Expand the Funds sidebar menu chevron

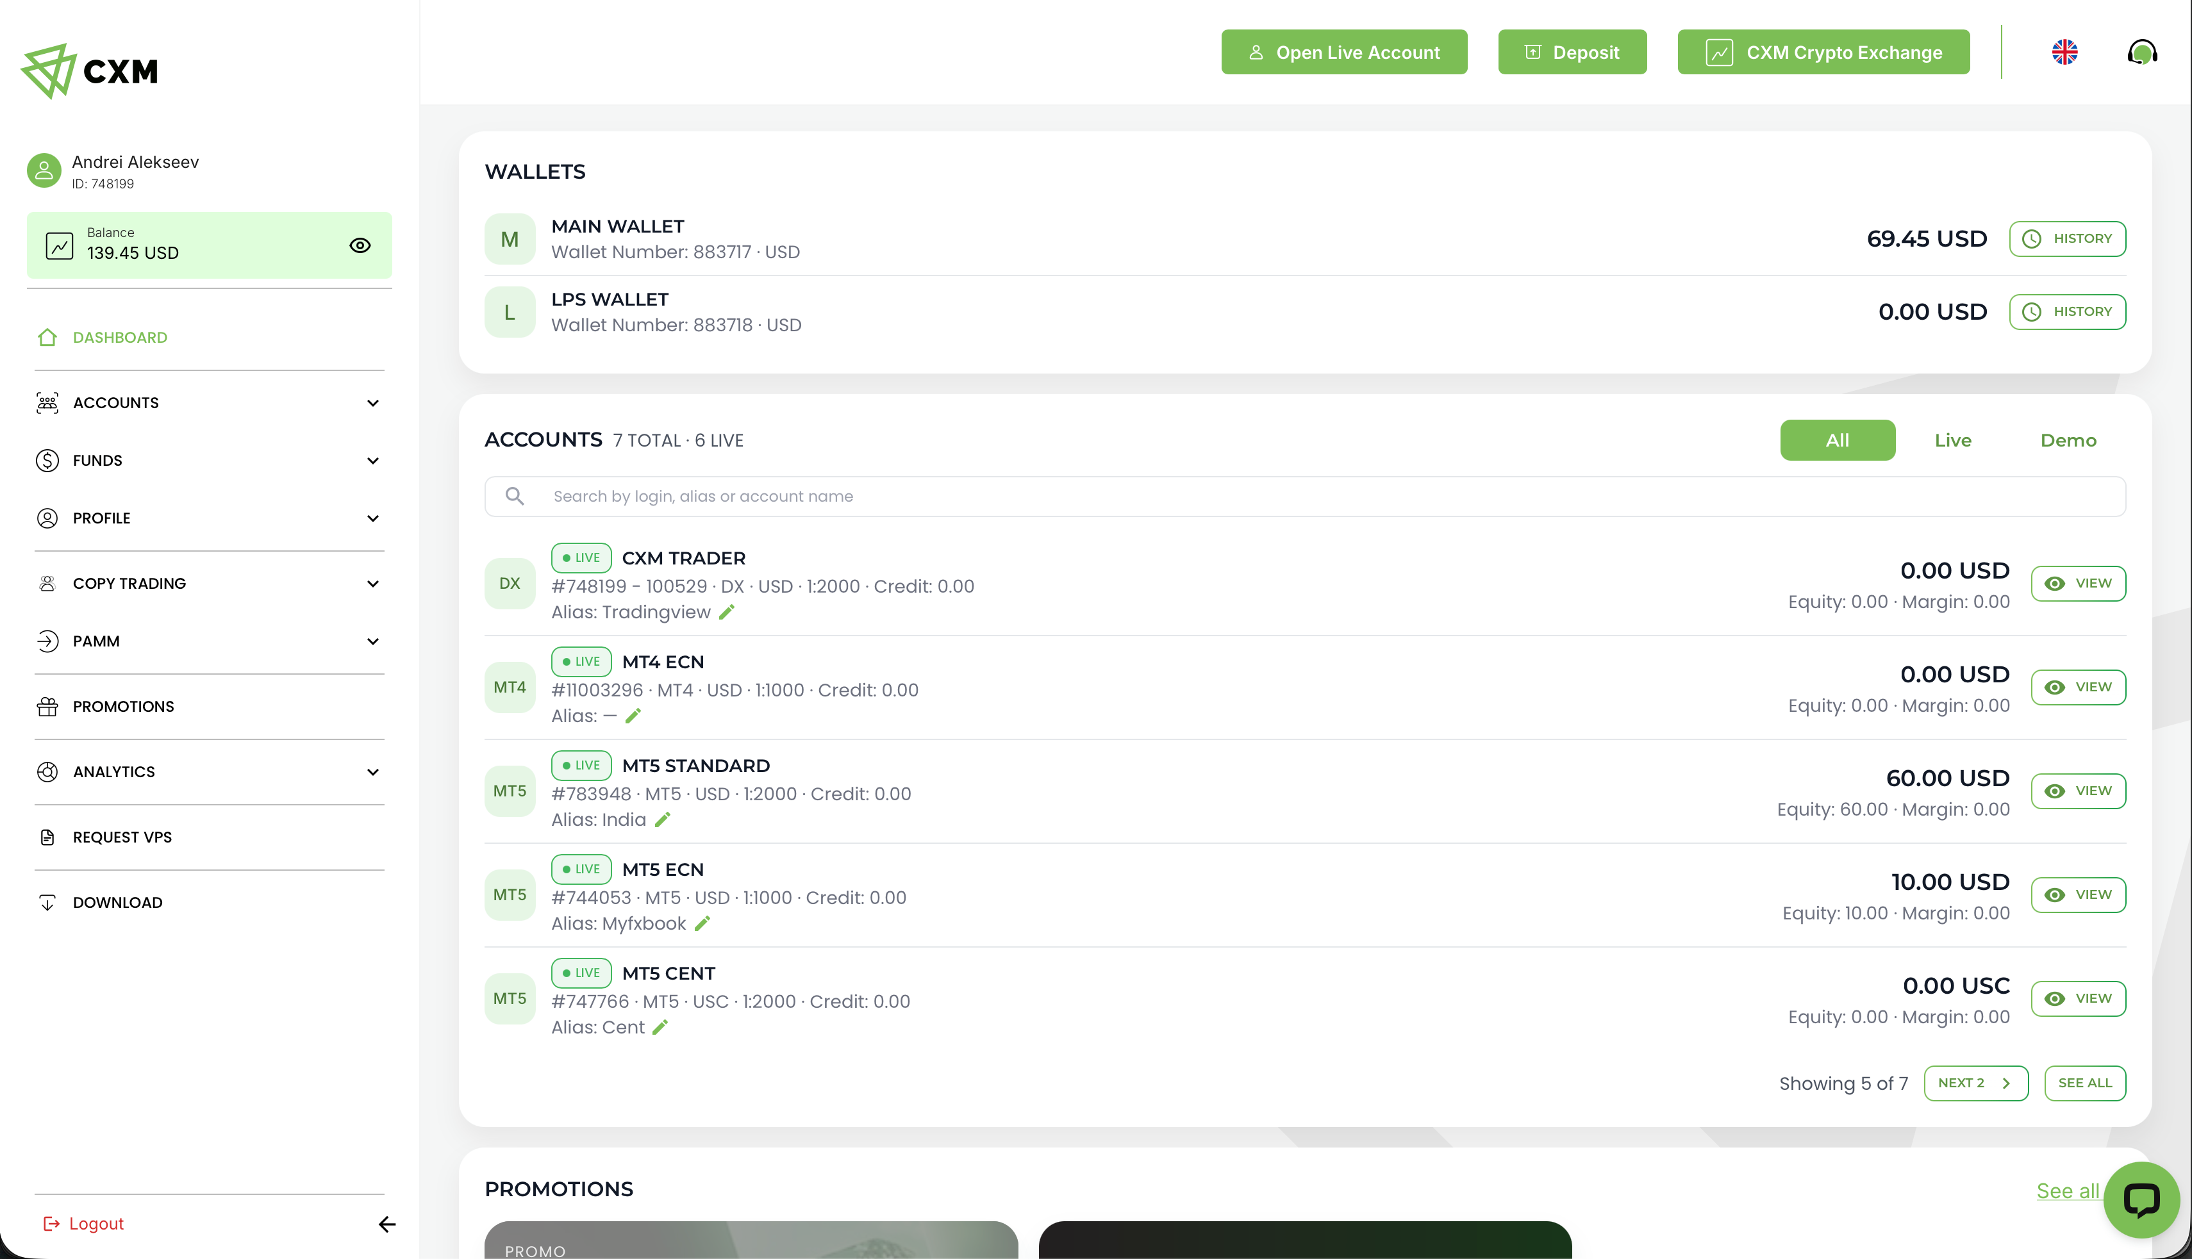pos(373,461)
